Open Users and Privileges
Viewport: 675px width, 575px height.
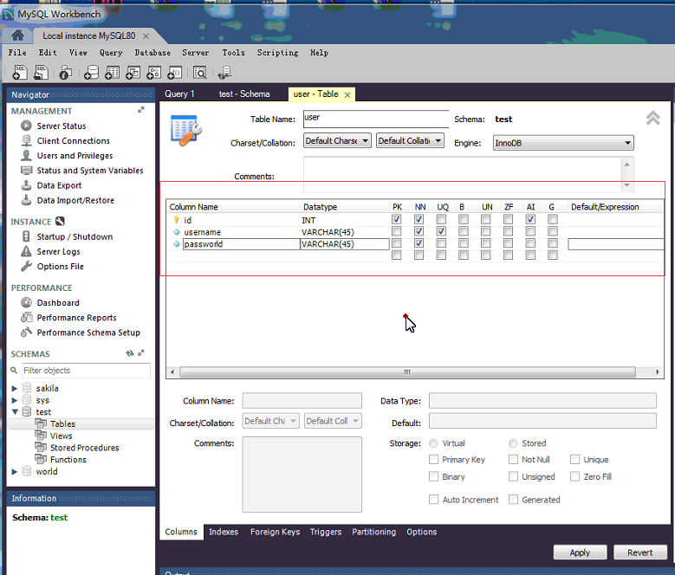click(x=75, y=156)
